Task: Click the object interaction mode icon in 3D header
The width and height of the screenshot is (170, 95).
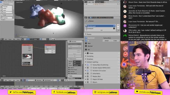Action: tap(22, 39)
